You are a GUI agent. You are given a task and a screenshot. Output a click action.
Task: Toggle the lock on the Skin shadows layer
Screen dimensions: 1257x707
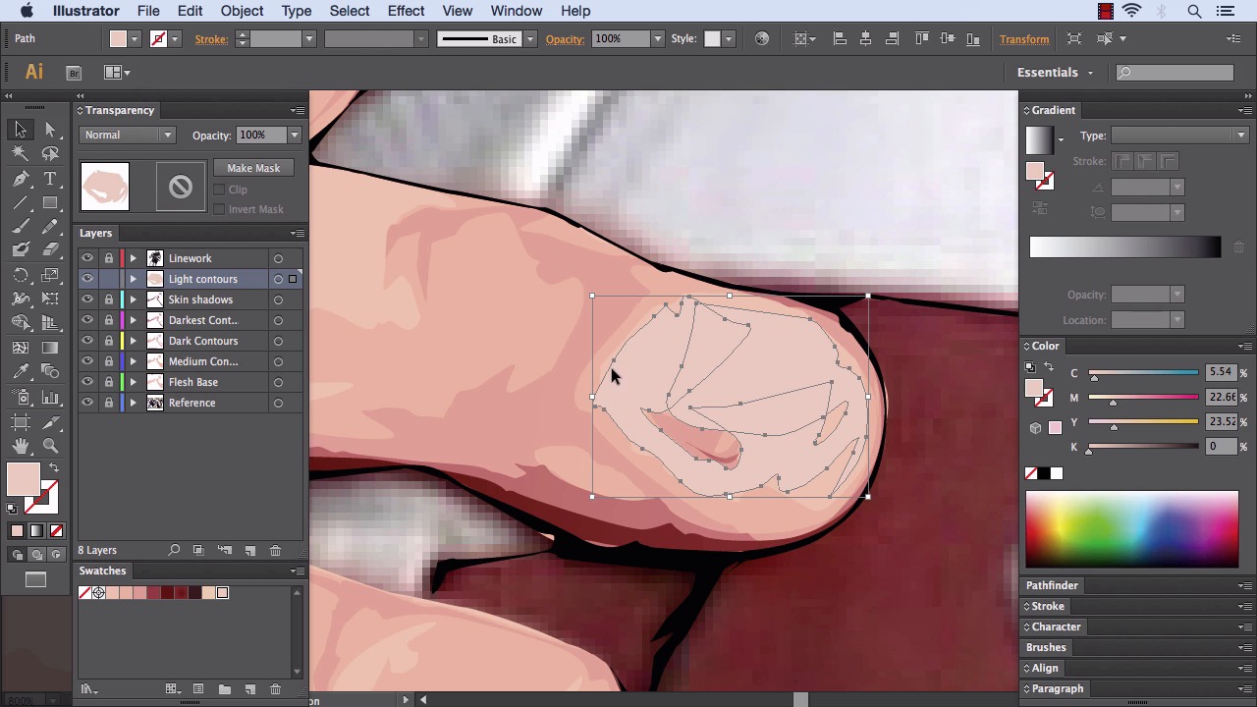[x=109, y=299]
